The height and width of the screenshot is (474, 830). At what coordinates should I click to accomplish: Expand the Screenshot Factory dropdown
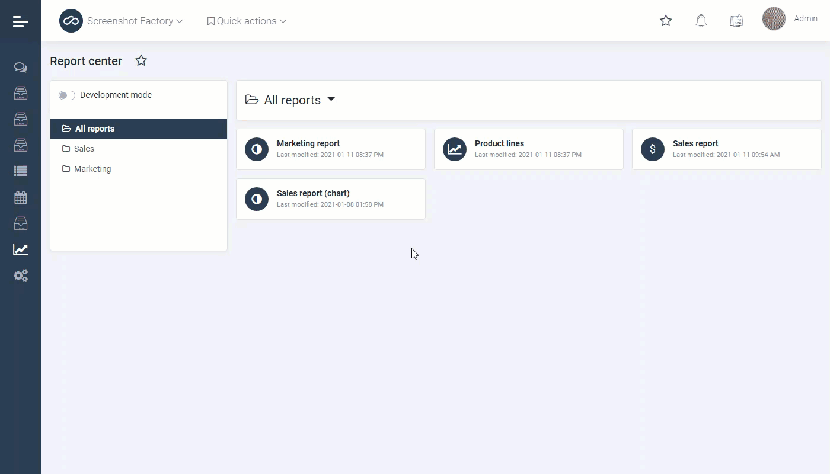pyautogui.click(x=135, y=21)
